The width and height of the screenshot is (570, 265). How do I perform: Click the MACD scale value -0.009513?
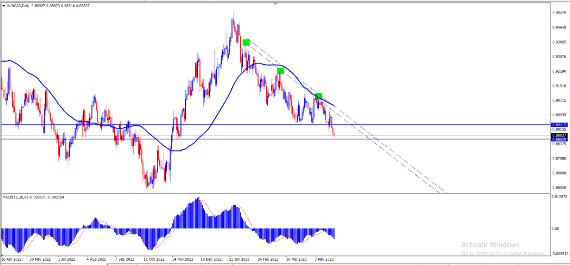[559, 254]
